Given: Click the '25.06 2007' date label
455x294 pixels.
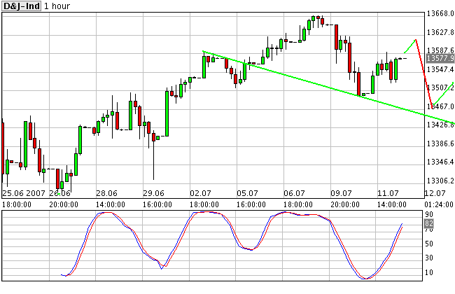Looking at the screenshot, I should click(x=24, y=193).
